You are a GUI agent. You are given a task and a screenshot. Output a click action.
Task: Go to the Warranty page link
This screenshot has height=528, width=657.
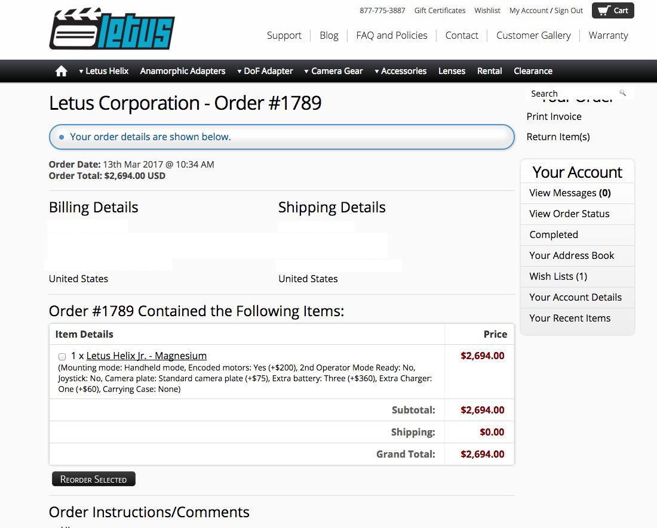point(608,35)
